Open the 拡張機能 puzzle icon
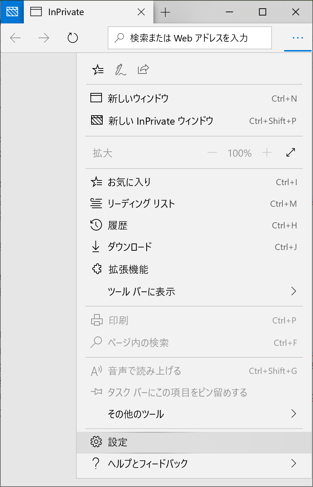This screenshot has height=487, width=313. point(96,269)
